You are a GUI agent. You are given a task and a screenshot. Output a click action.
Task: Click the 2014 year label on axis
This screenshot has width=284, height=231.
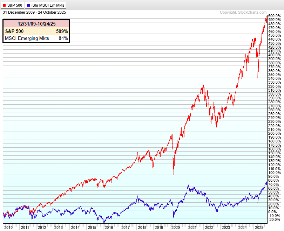(x=75, y=227)
